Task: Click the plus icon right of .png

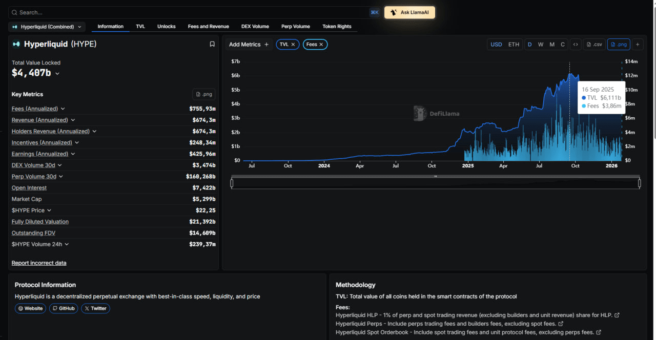Action: coord(638,45)
